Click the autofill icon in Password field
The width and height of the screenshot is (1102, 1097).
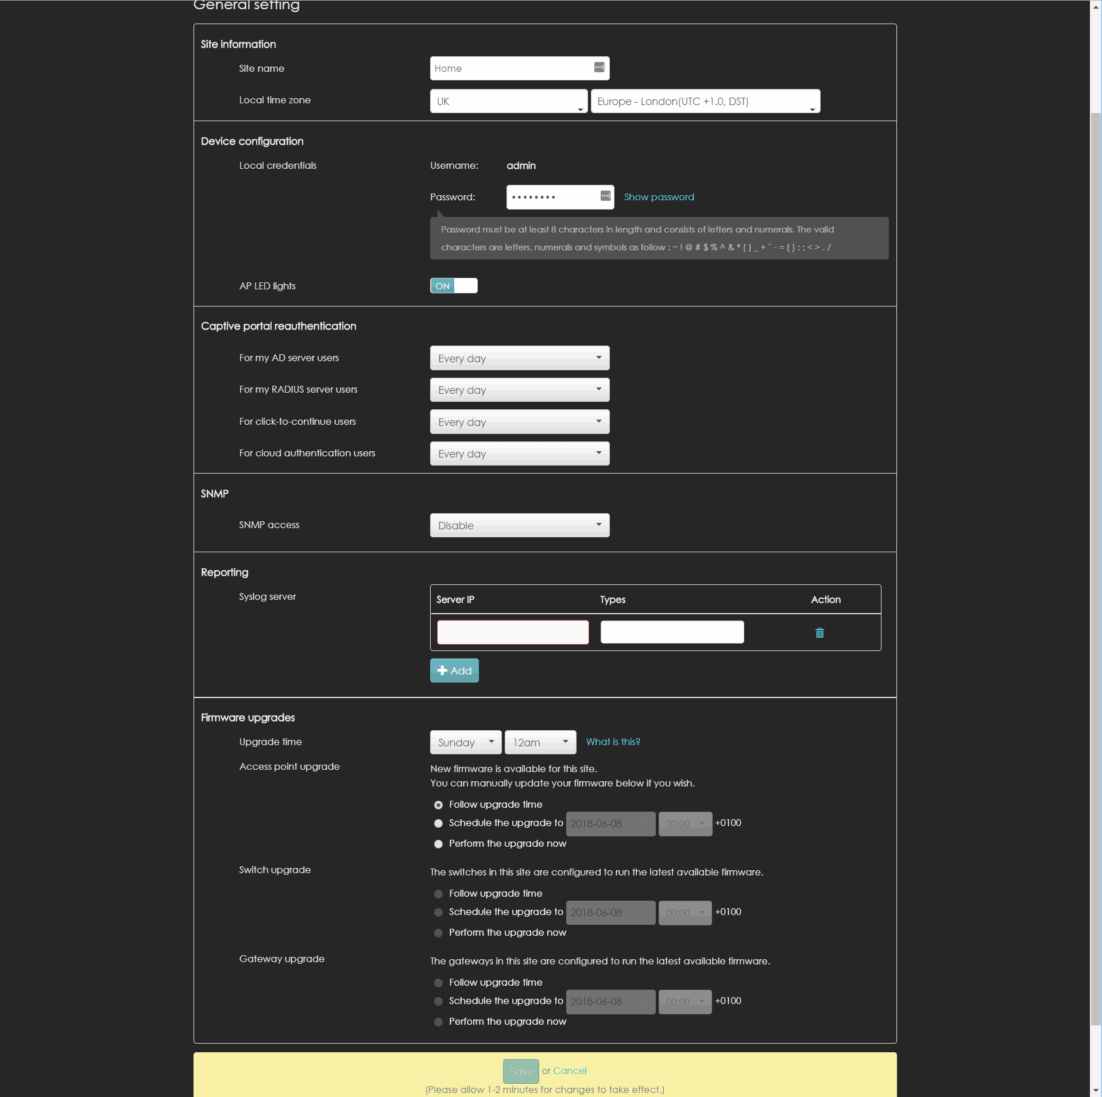coord(605,196)
